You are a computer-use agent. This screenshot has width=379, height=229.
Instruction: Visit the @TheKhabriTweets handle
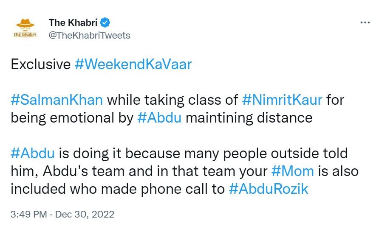89,36
